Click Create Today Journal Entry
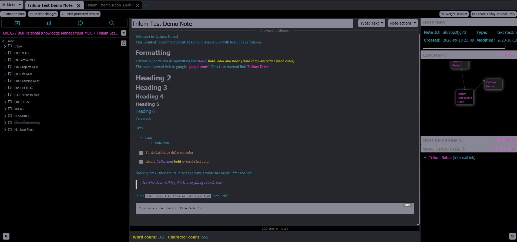The width and height of the screenshot is (517, 242). [x=493, y=14]
